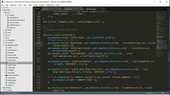
Task: Open the Help menu
Action: [58, 5]
